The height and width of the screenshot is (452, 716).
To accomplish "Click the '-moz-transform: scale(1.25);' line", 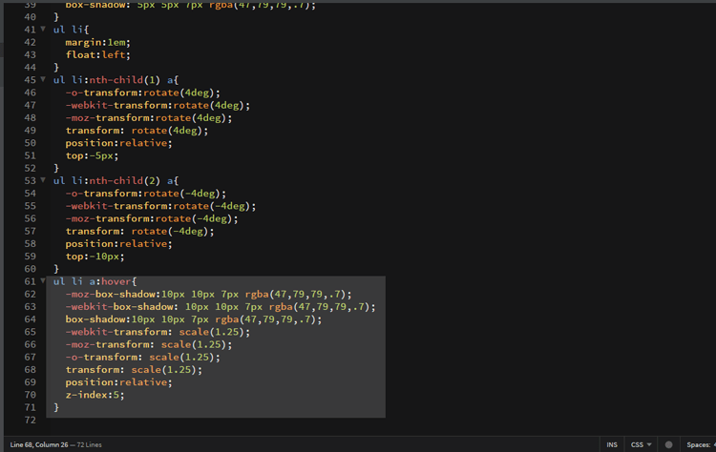I will (148, 345).
